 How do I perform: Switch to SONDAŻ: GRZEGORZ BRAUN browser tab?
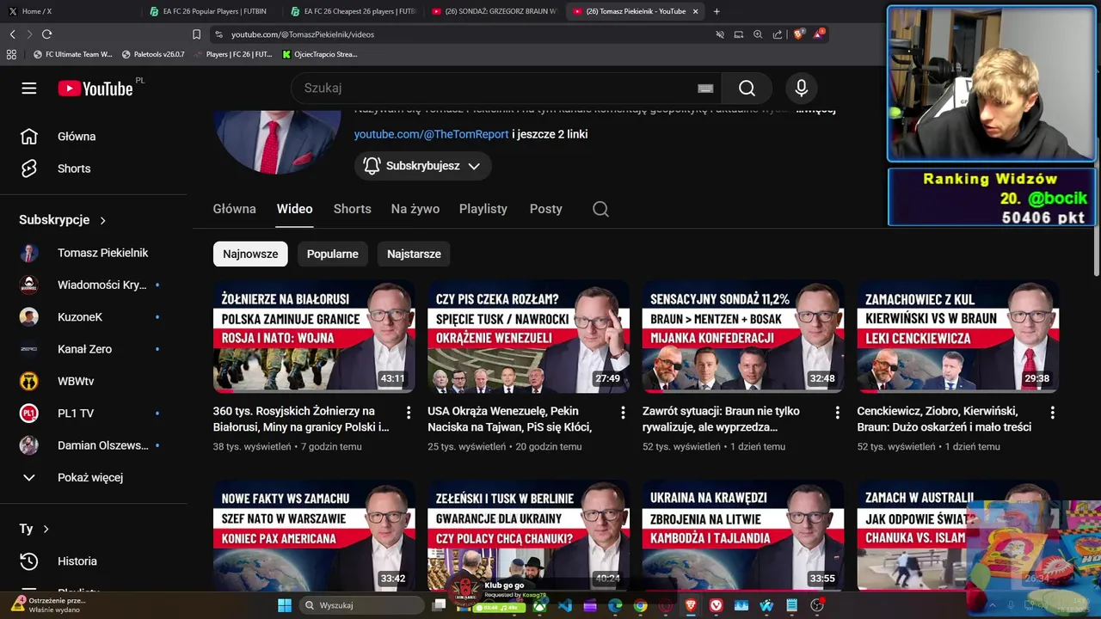tap(495, 11)
